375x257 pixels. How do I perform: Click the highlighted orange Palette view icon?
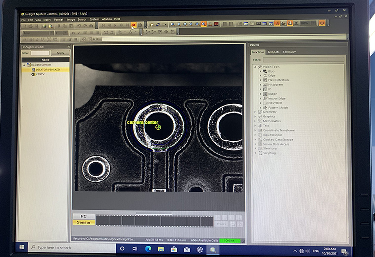(x=277, y=23)
